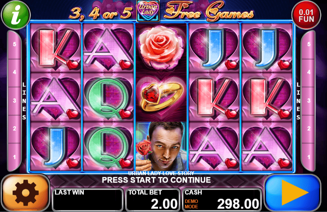Select line 5 on left lines panel

[14, 44]
